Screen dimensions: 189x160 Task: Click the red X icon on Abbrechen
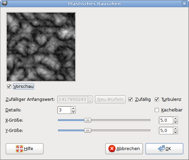(112, 148)
